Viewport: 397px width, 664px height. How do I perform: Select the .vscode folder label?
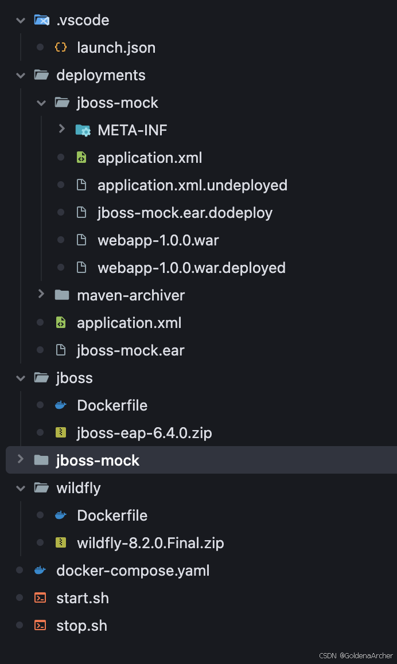[x=83, y=20]
